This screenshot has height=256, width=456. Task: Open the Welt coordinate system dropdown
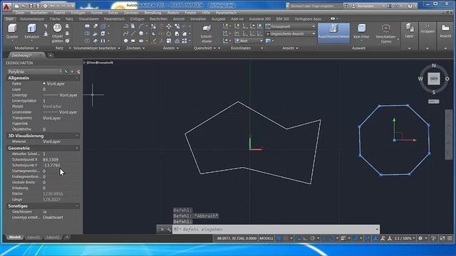[x=249, y=41]
